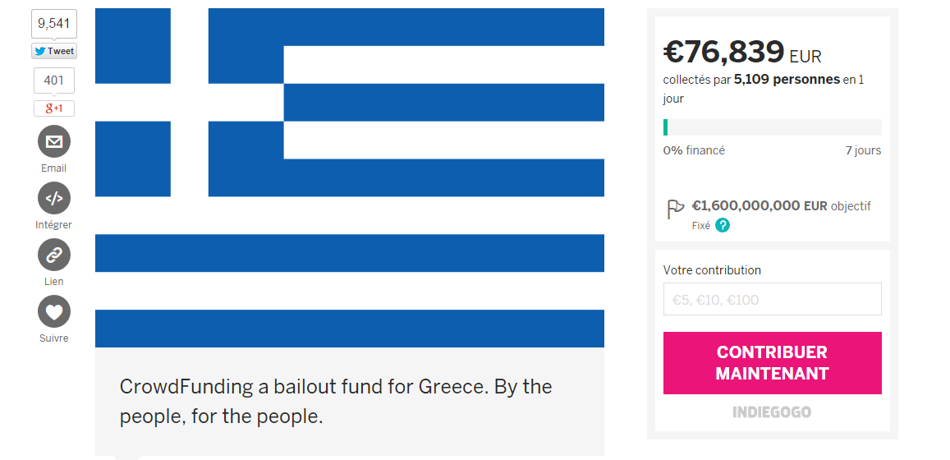Click the Lien label below the link icon
Image resolution: width=950 pixels, height=460 pixels.
[x=54, y=282]
